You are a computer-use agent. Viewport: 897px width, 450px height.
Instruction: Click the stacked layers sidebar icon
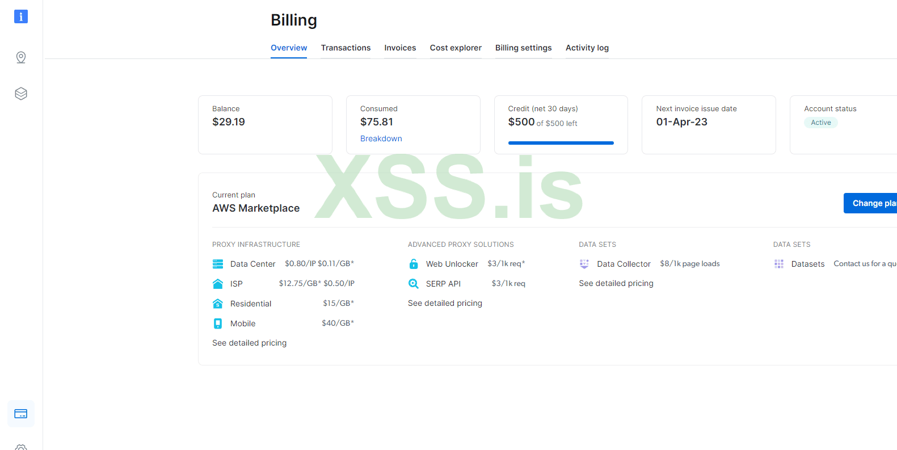[x=21, y=94]
